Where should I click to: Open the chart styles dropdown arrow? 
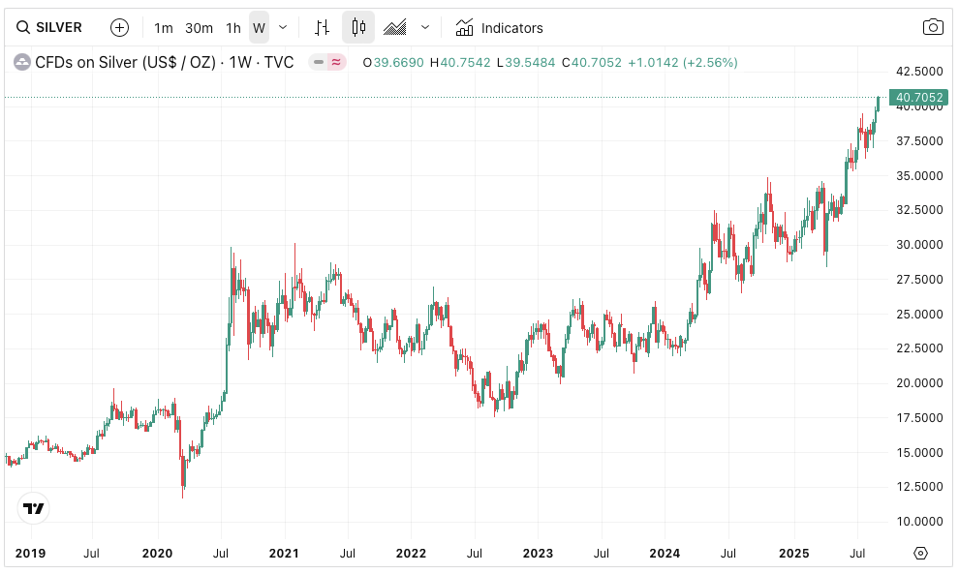(x=424, y=27)
